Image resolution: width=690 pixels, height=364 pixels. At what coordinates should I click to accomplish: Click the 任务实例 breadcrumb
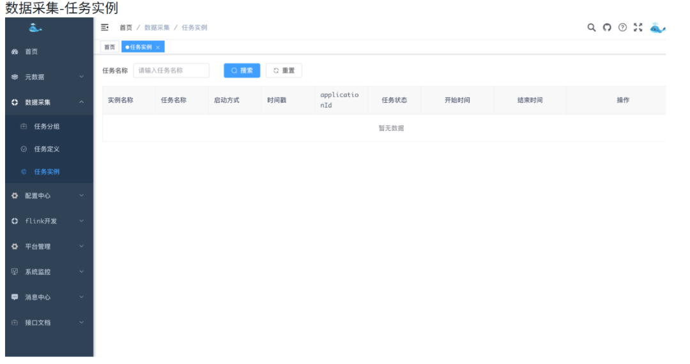click(194, 27)
